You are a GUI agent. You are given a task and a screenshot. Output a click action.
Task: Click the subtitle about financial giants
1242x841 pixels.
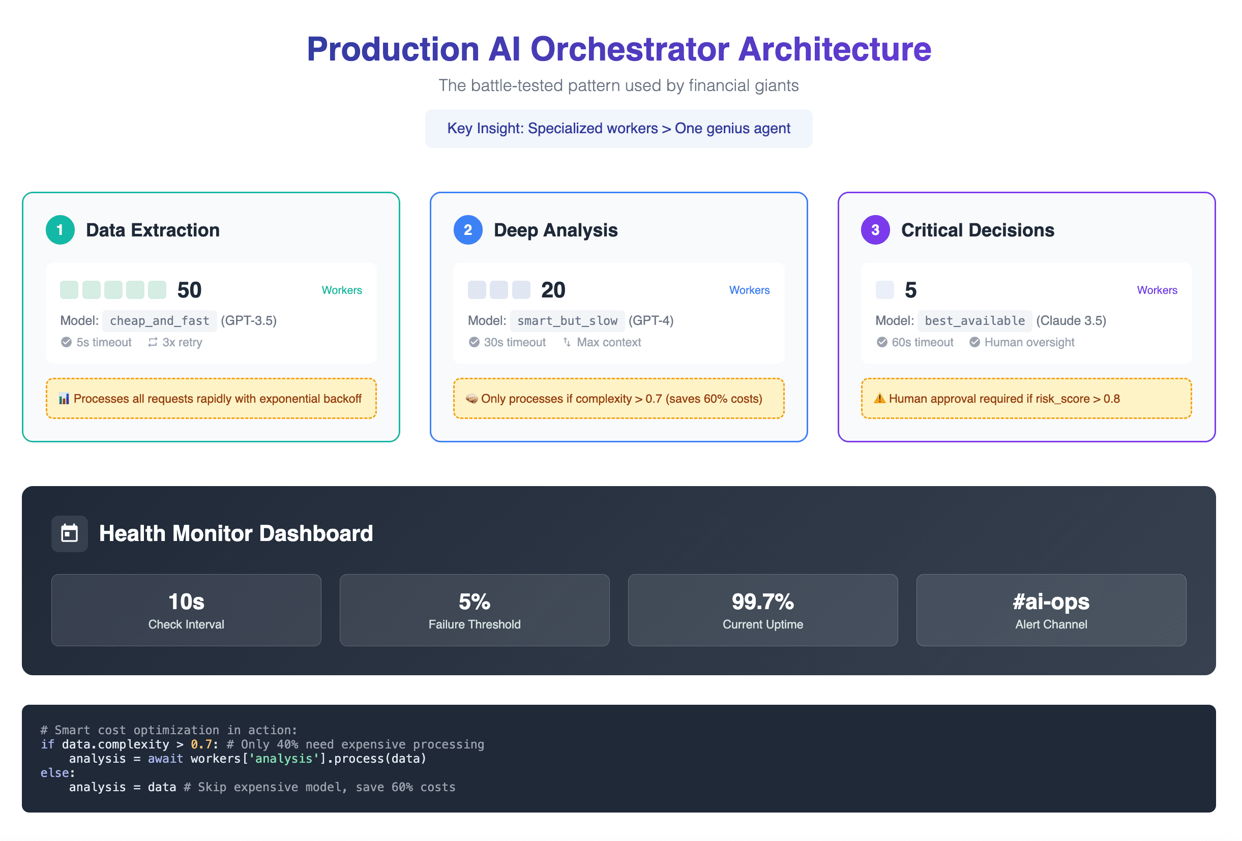tap(619, 85)
